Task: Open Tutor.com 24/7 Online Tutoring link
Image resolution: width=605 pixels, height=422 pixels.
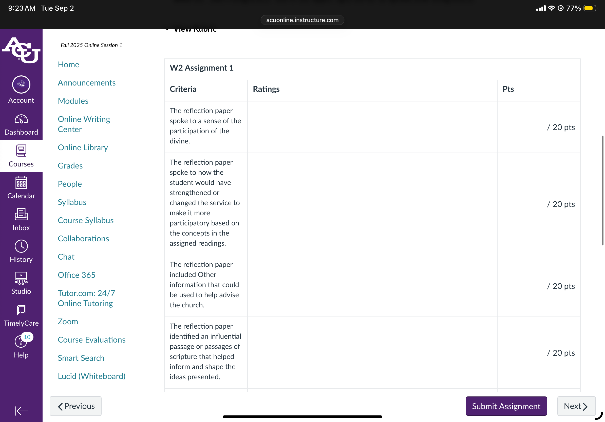Action: pos(86,298)
